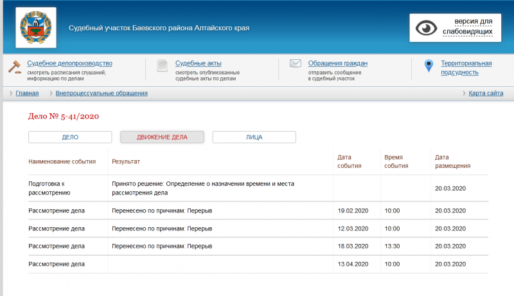Click the Результат column header
This screenshot has width=514, height=296.
(x=126, y=162)
